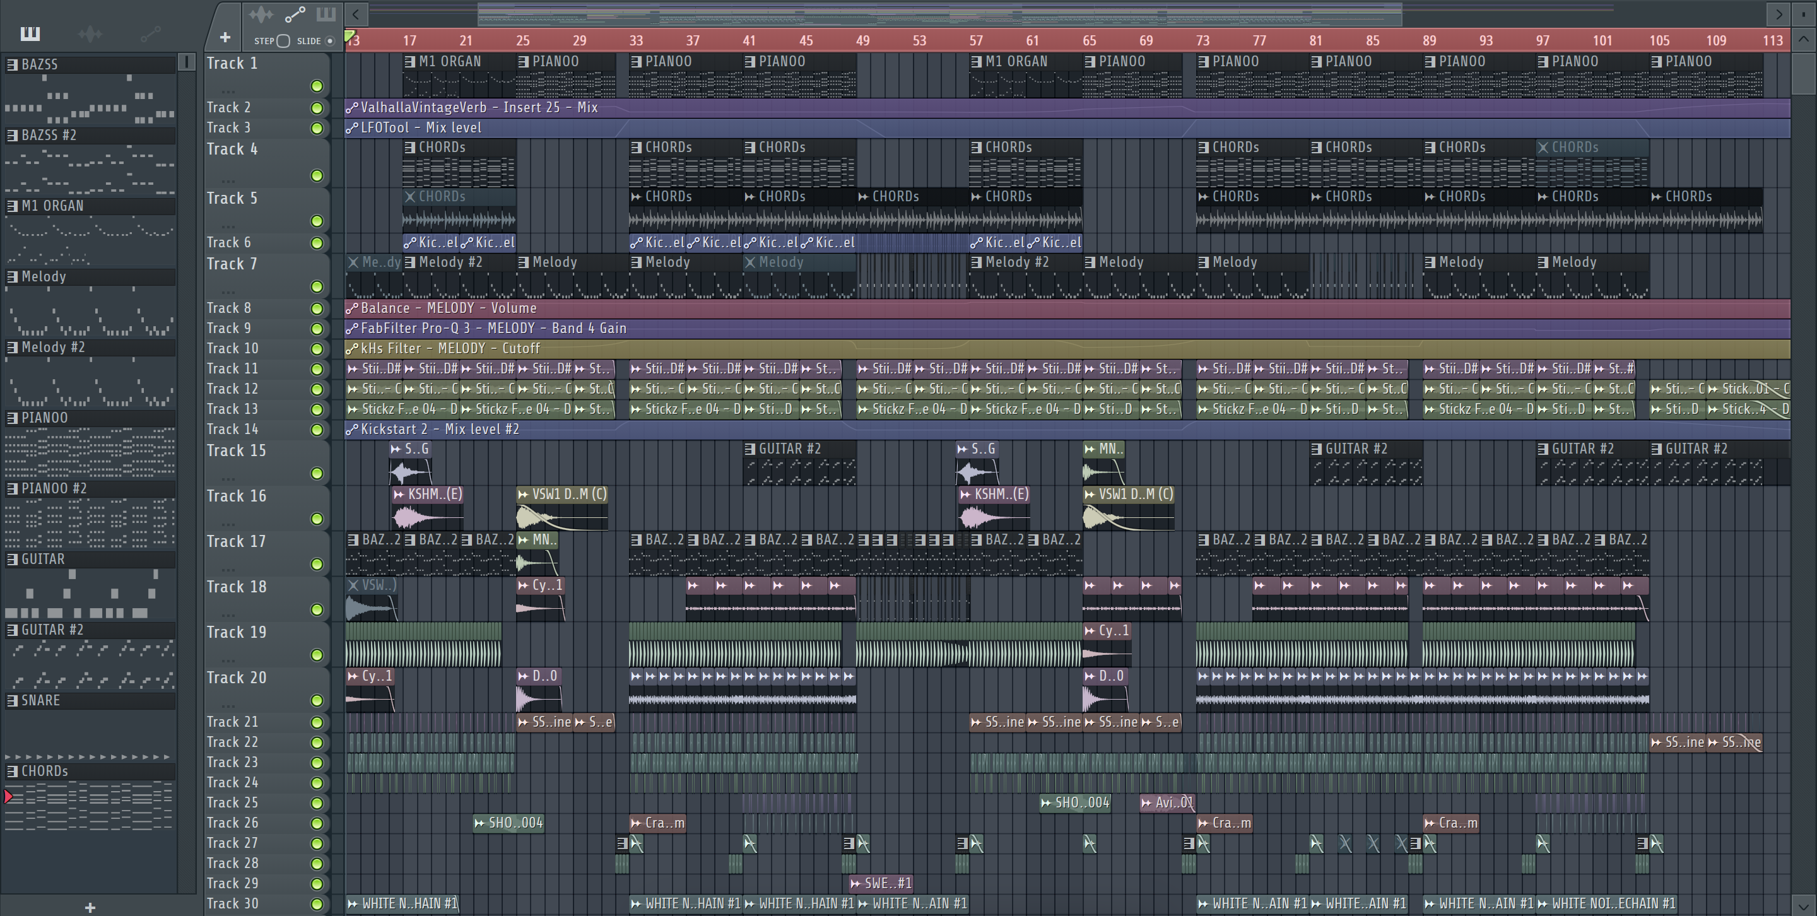Click the GUITAR #2 pattern icon in picker

coord(12,630)
